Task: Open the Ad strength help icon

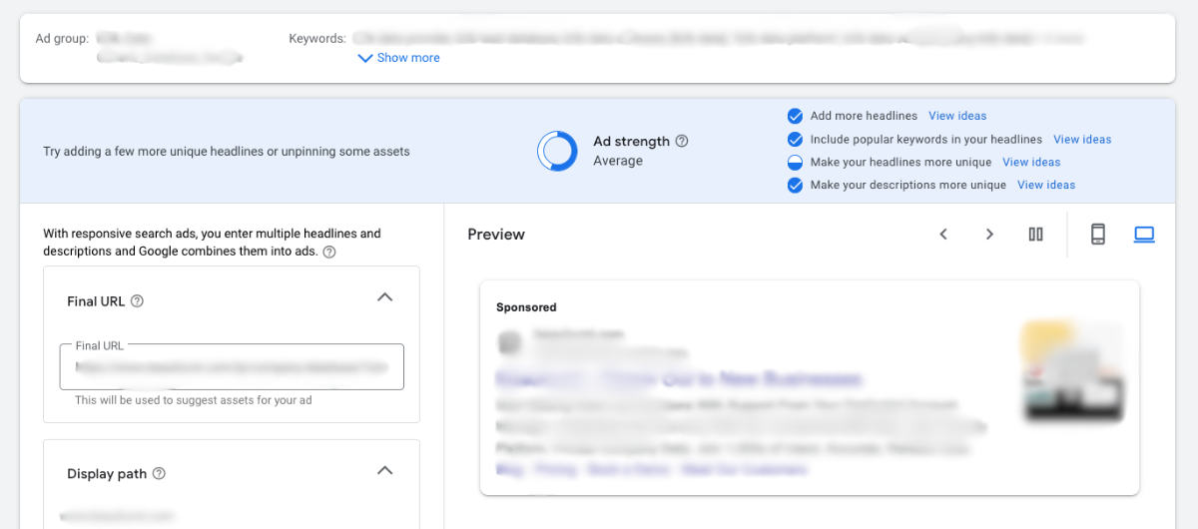Action: (x=682, y=142)
